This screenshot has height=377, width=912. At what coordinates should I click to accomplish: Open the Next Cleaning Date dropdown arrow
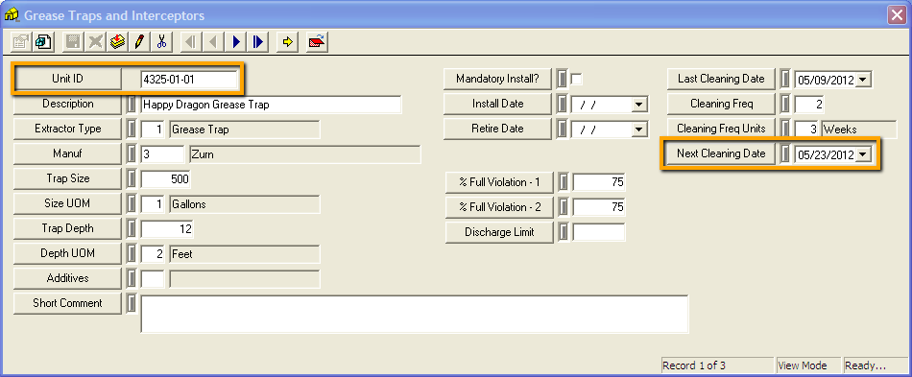coord(864,154)
